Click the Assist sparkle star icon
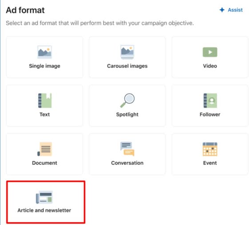The height and width of the screenshot is (225, 251). [222, 10]
